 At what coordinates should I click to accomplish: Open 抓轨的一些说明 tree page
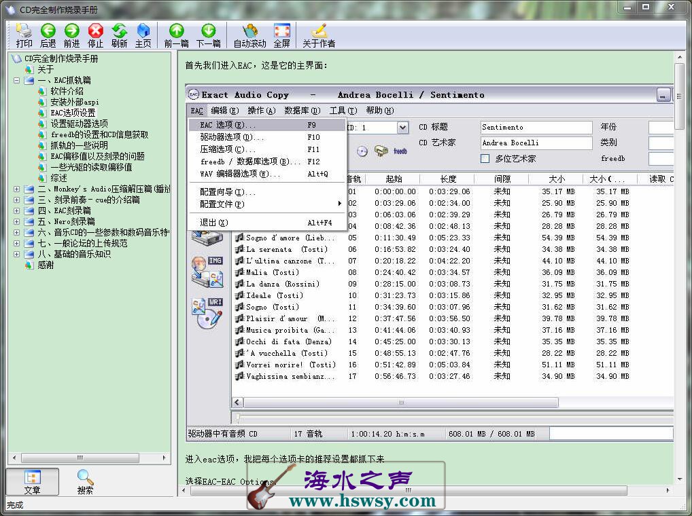(x=79, y=145)
